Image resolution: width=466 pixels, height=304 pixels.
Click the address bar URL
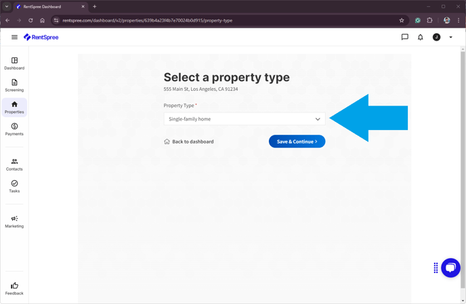click(148, 20)
